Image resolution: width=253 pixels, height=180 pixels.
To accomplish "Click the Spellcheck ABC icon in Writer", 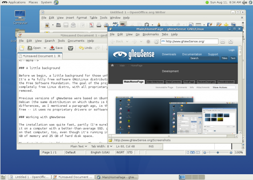I will click(x=115, y=24).
